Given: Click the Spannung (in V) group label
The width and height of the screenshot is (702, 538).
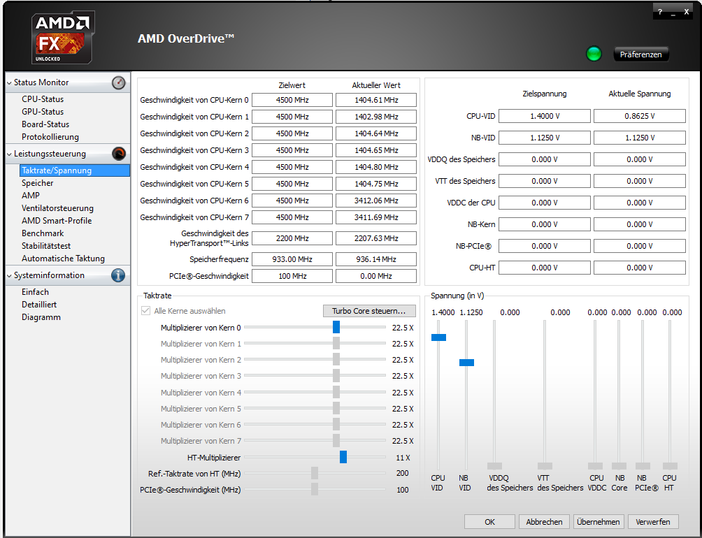Looking at the screenshot, I should point(457,296).
